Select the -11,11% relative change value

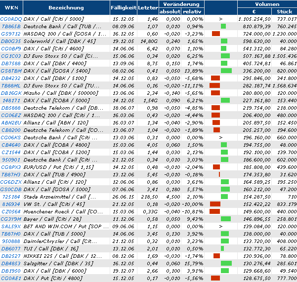point(193,86)
